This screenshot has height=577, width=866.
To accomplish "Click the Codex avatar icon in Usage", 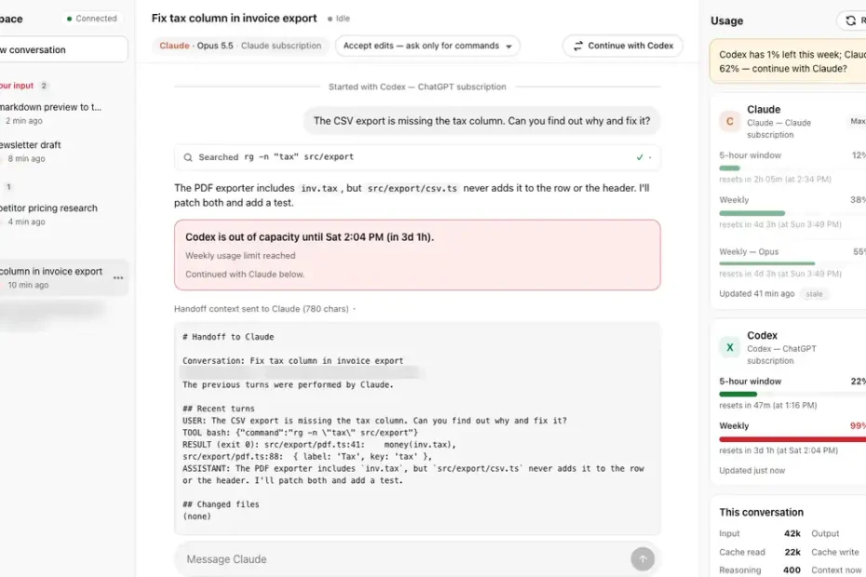I will (730, 347).
